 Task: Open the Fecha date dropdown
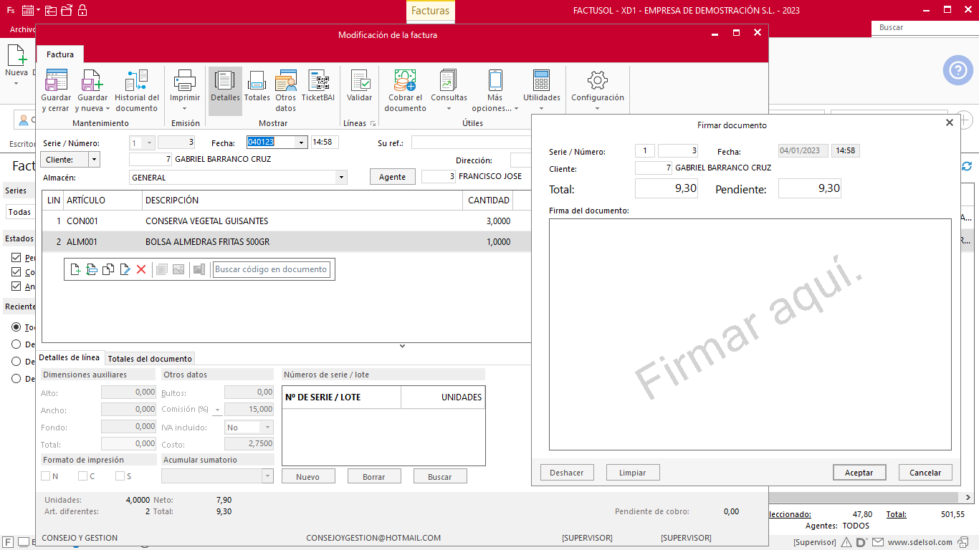[301, 143]
